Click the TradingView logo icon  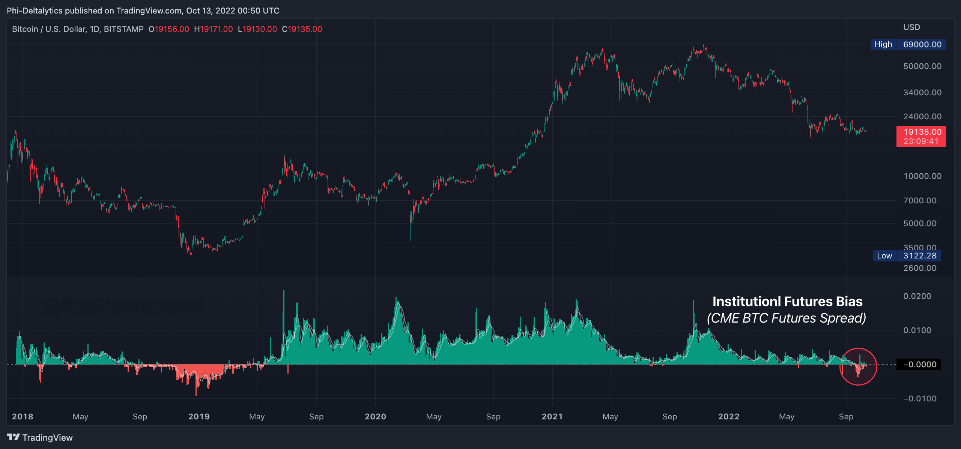pos(13,437)
